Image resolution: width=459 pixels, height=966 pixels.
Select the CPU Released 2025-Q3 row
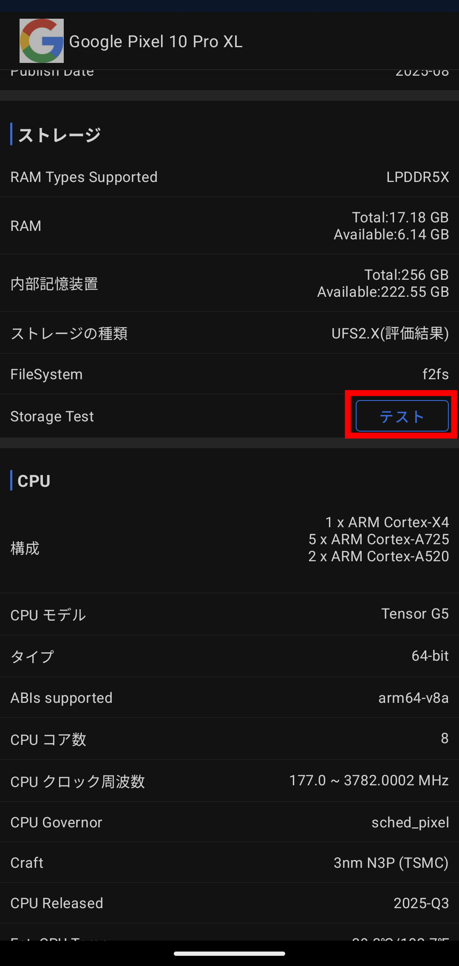coord(229,903)
